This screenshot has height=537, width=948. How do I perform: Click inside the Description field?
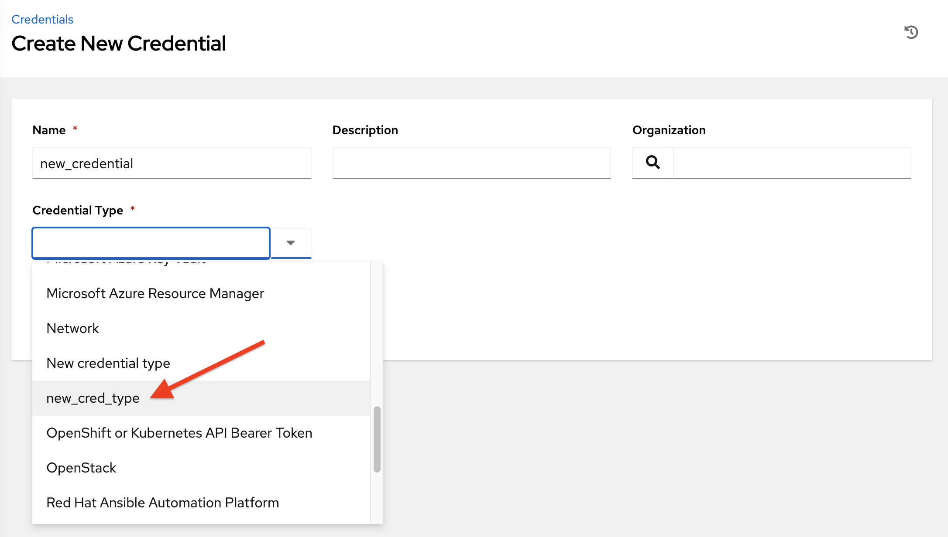coord(471,163)
